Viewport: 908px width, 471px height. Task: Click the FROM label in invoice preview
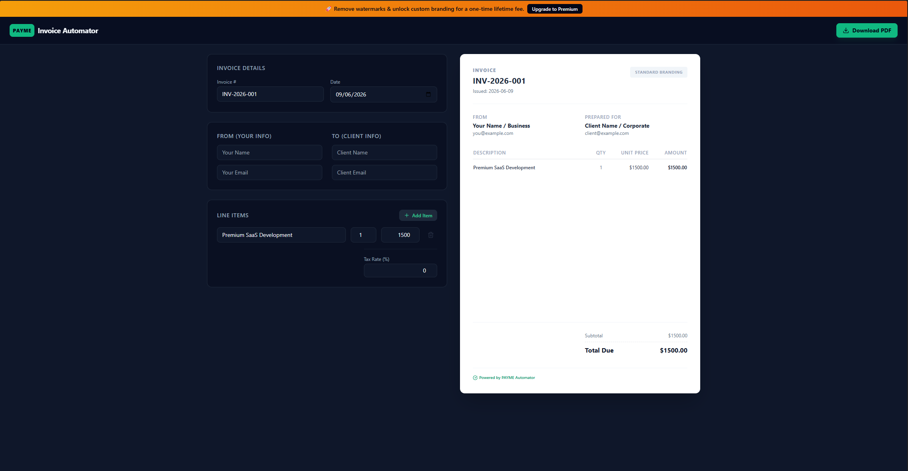480,117
